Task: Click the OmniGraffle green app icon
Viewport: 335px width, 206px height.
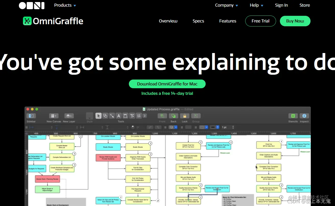Action: click(x=27, y=21)
